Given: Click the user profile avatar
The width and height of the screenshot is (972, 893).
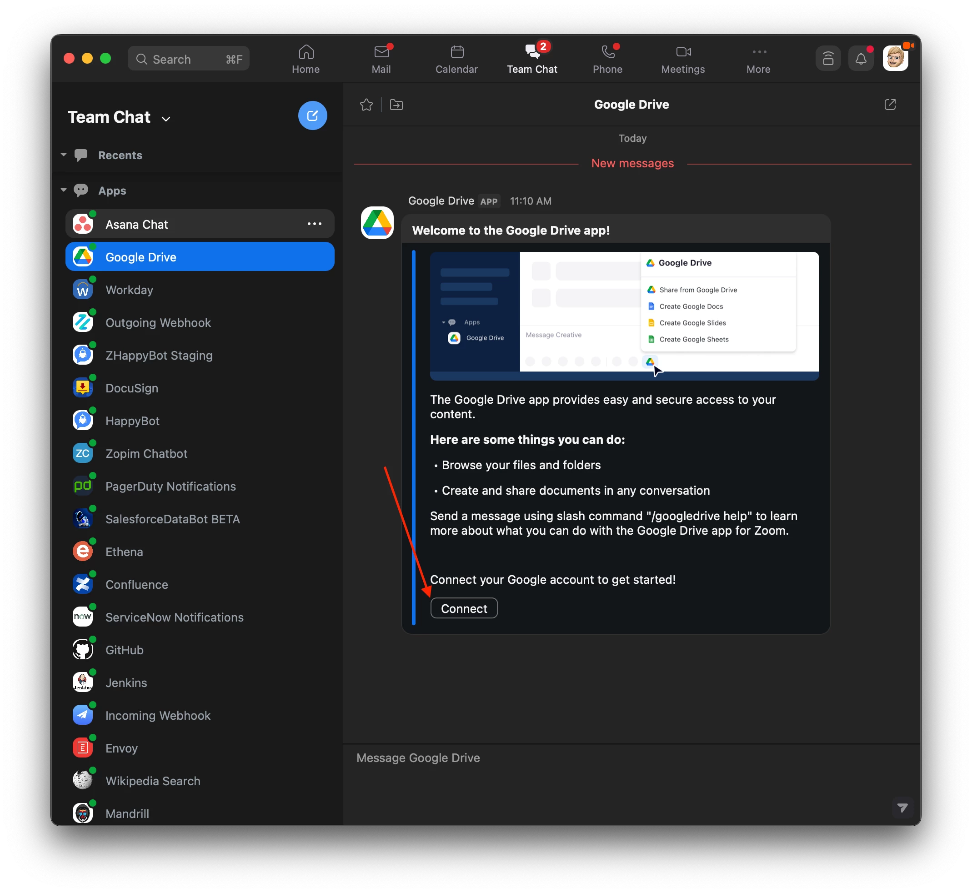Looking at the screenshot, I should click(895, 59).
